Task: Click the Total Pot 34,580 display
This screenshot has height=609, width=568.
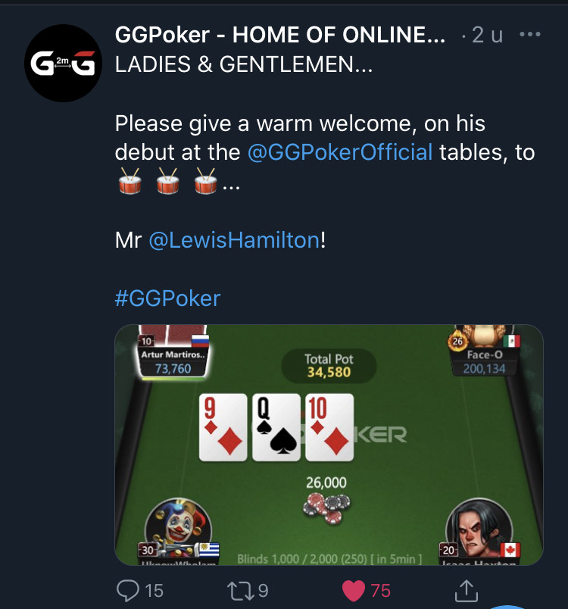Action: coord(329,366)
